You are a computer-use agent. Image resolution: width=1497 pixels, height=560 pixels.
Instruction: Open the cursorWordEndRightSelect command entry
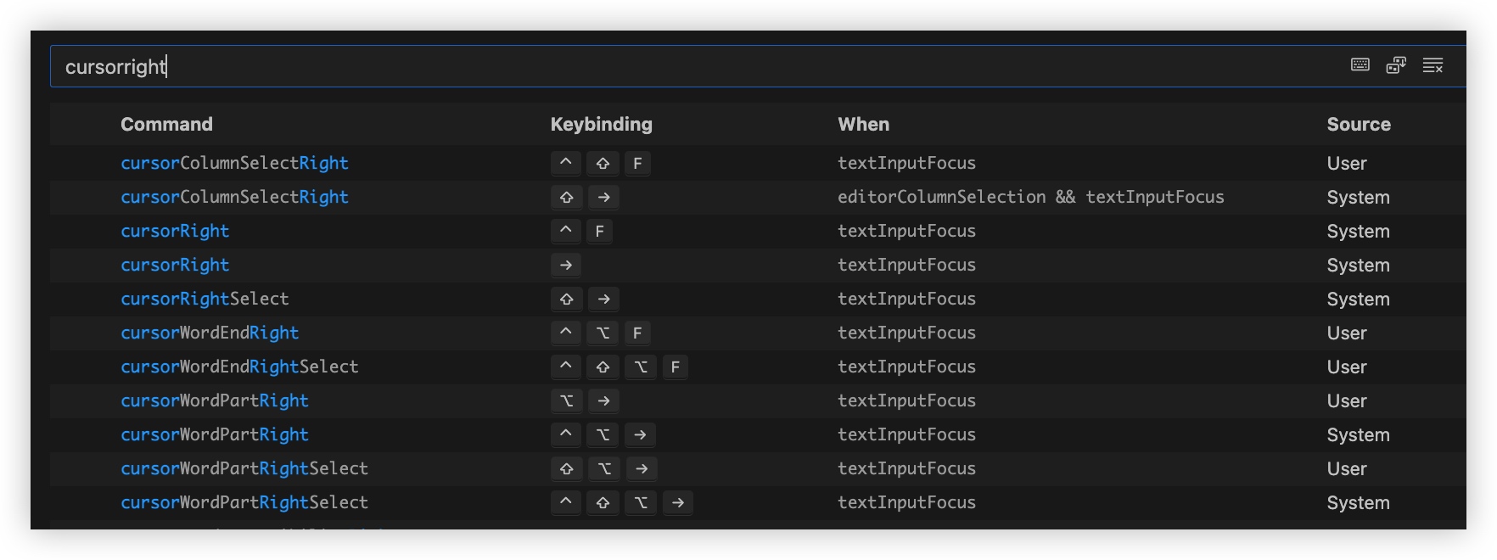coord(239,367)
